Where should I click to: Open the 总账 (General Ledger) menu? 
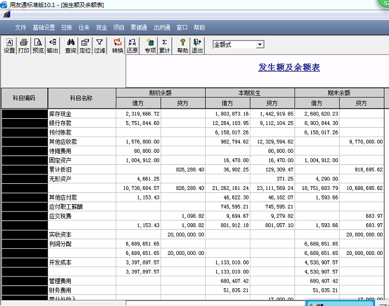66,27
